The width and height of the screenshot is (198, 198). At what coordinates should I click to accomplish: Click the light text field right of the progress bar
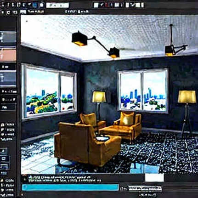click(145, 188)
